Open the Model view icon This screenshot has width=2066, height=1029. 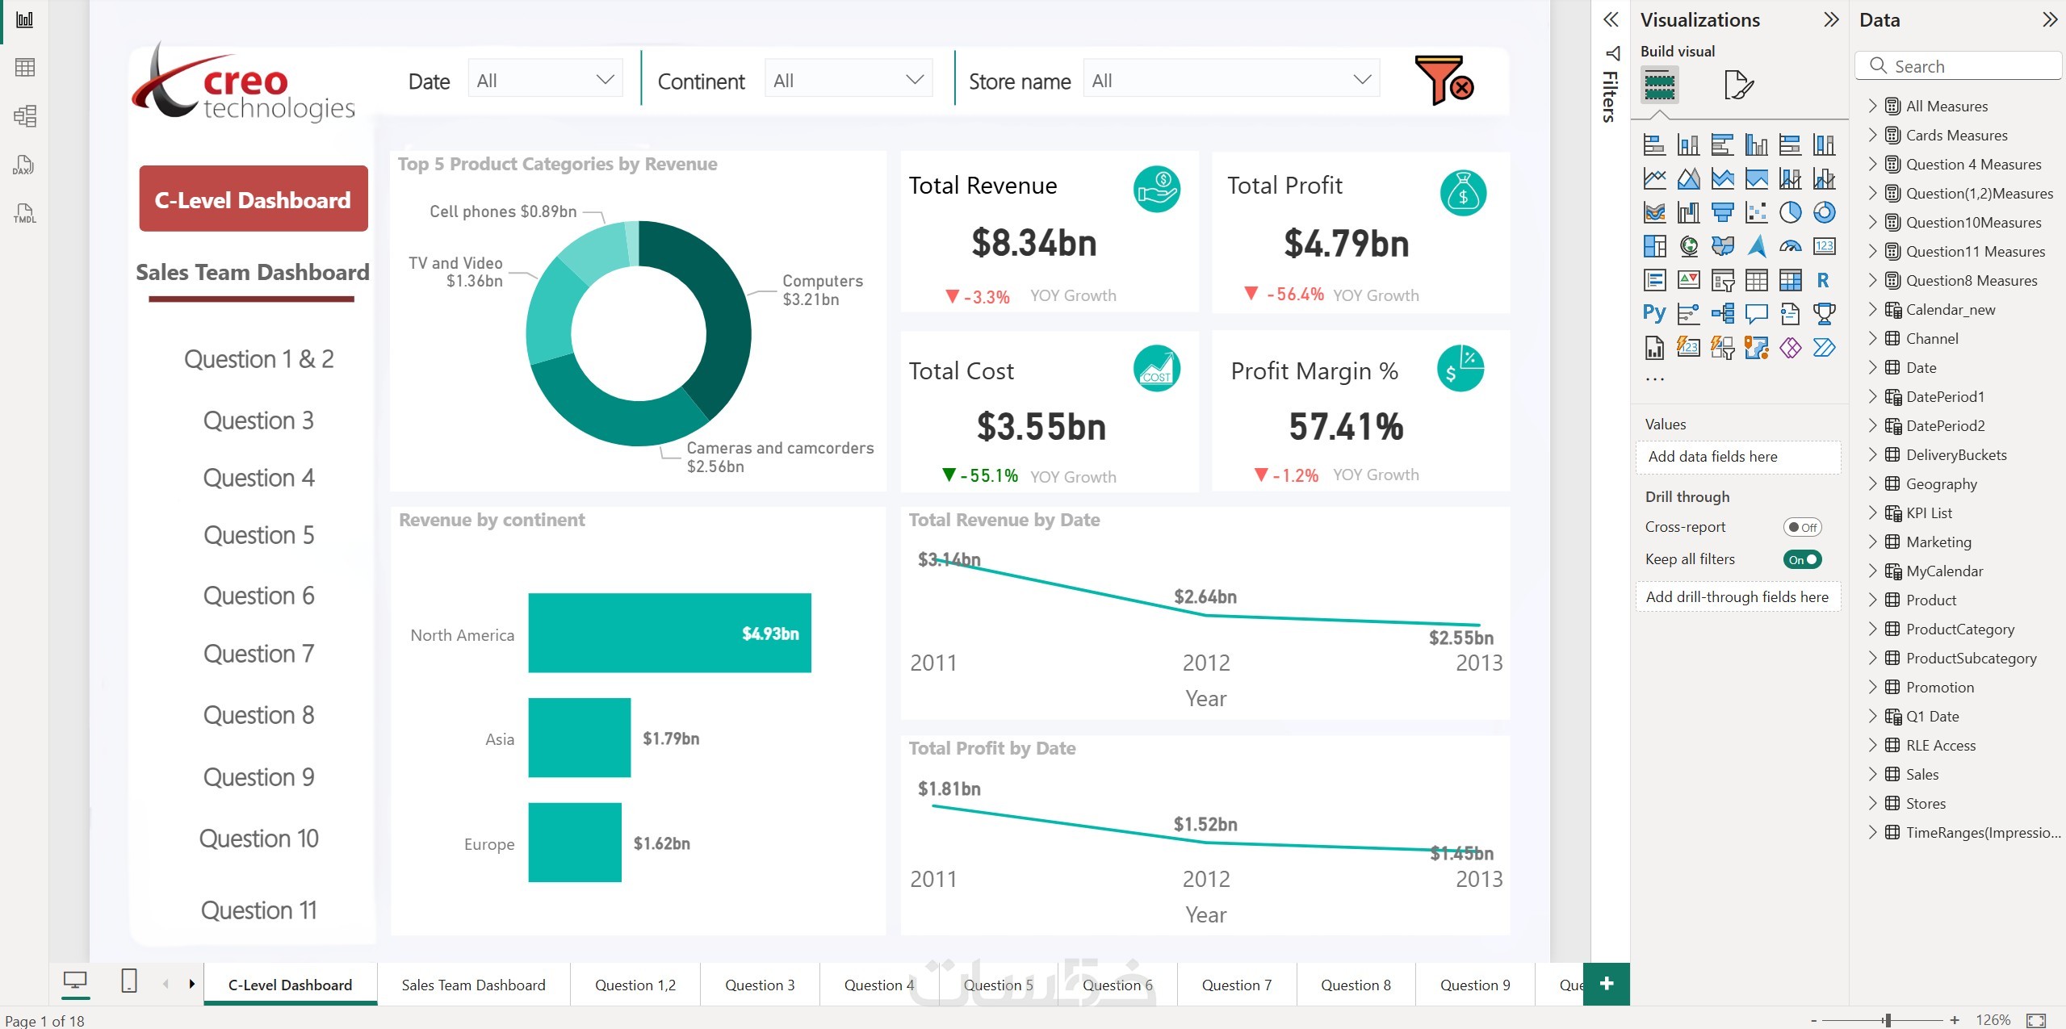pos(24,116)
